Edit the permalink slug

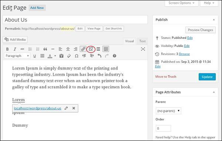80,29
